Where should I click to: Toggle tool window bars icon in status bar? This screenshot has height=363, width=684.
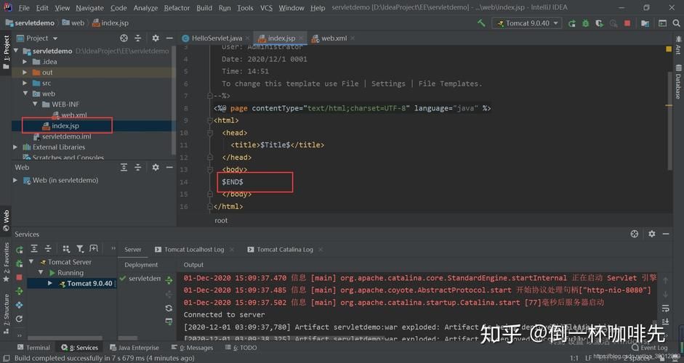[x=6, y=358]
